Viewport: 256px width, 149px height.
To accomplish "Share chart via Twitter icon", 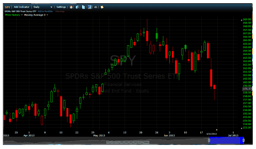I will point(83,7).
